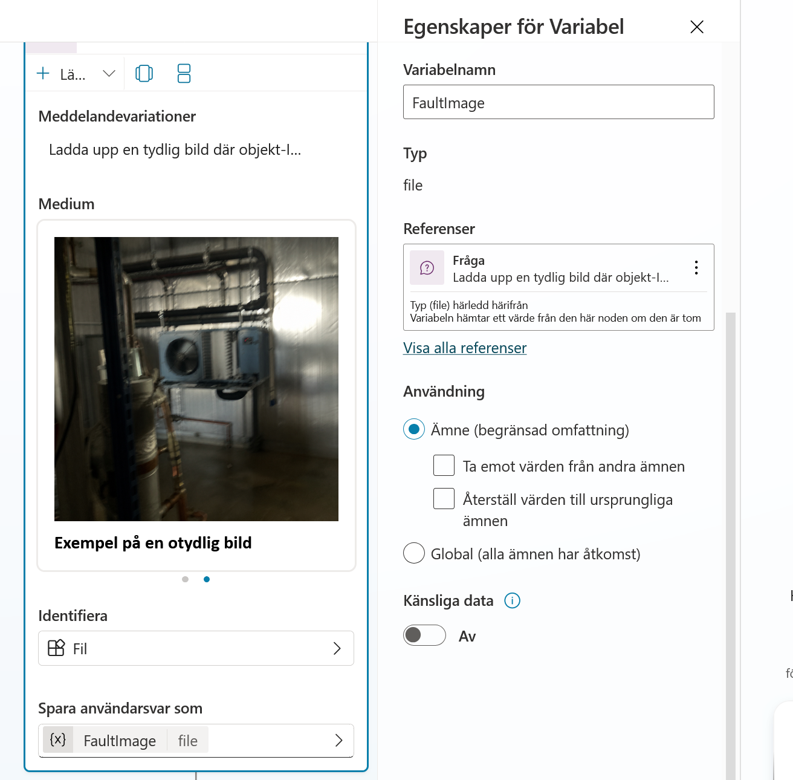
Task: Select Ämne (begränsad omfattning) radio button
Action: point(414,429)
